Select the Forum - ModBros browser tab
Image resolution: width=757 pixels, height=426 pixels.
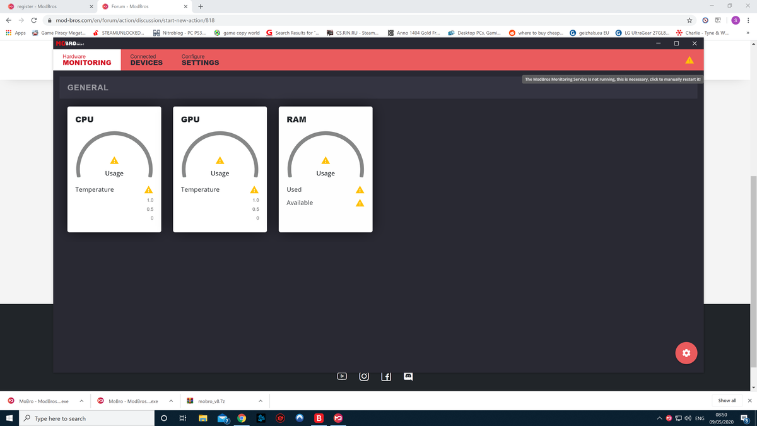(x=144, y=6)
